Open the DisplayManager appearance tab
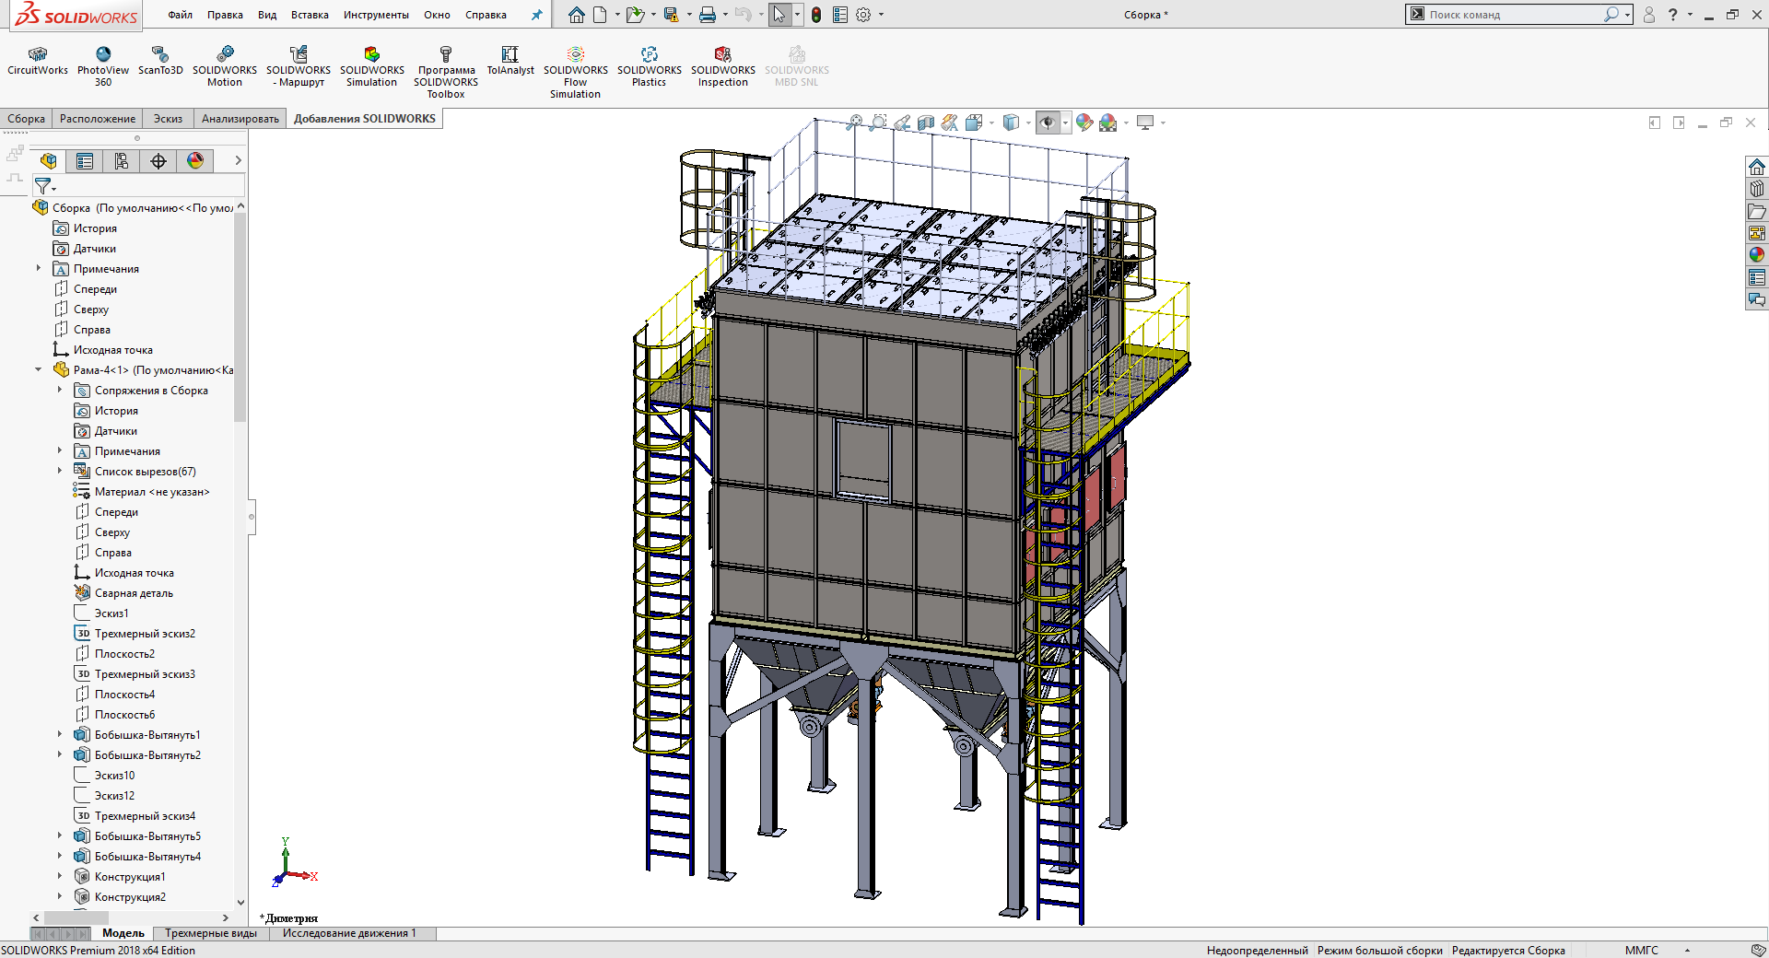This screenshot has height=958, width=1769. pyautogui.click(x=195, y=161)
